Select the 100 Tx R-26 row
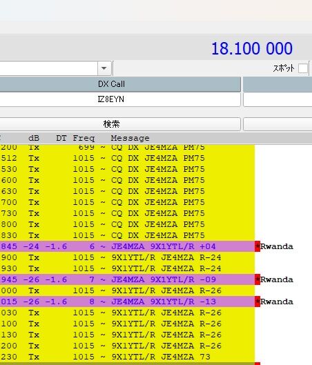This screenshot has width=312, height=365. 128,324
